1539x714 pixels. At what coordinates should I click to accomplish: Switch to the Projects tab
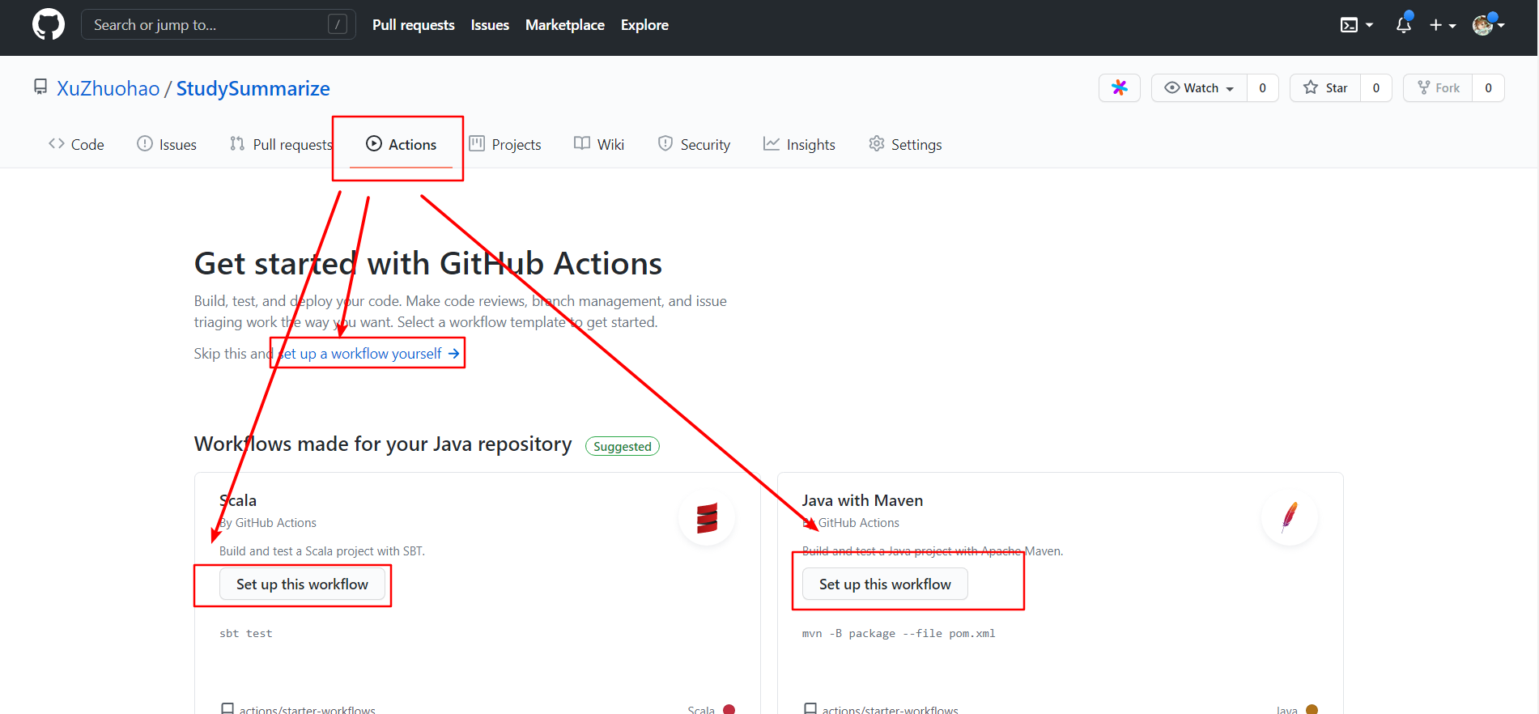tap(505, 144)
